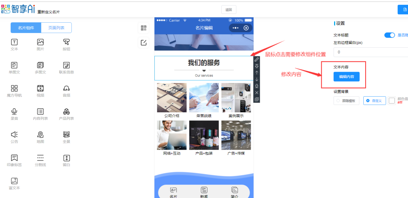This screenshot has height=198, width=408.
Task: Insert a 按钮 button component
Action: 66,44
